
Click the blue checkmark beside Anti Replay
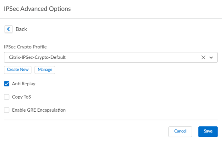pyautogui.click(x=6, y=83)
